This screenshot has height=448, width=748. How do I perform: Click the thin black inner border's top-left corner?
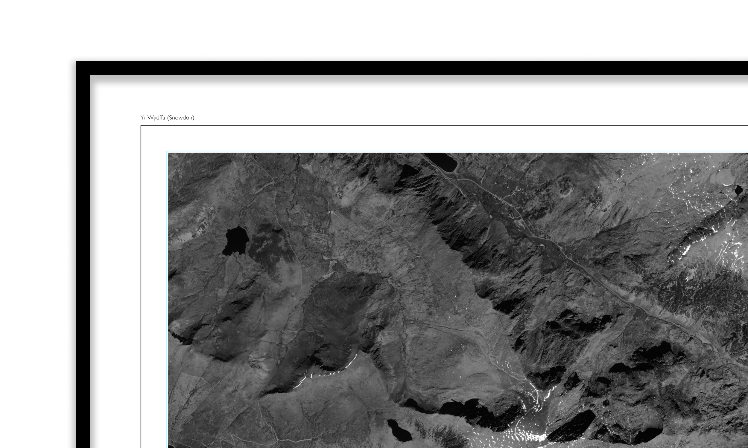point(141,126)
